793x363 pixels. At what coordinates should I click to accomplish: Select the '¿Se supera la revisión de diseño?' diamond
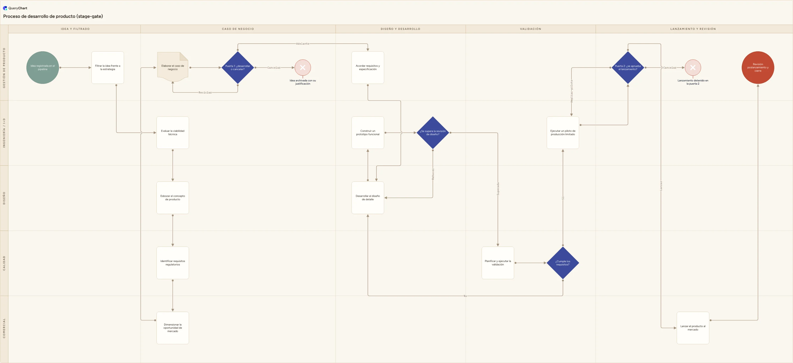(432, 132)
